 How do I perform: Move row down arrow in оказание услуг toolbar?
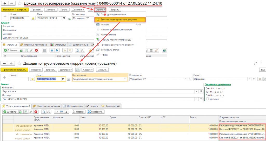point(57,50)
